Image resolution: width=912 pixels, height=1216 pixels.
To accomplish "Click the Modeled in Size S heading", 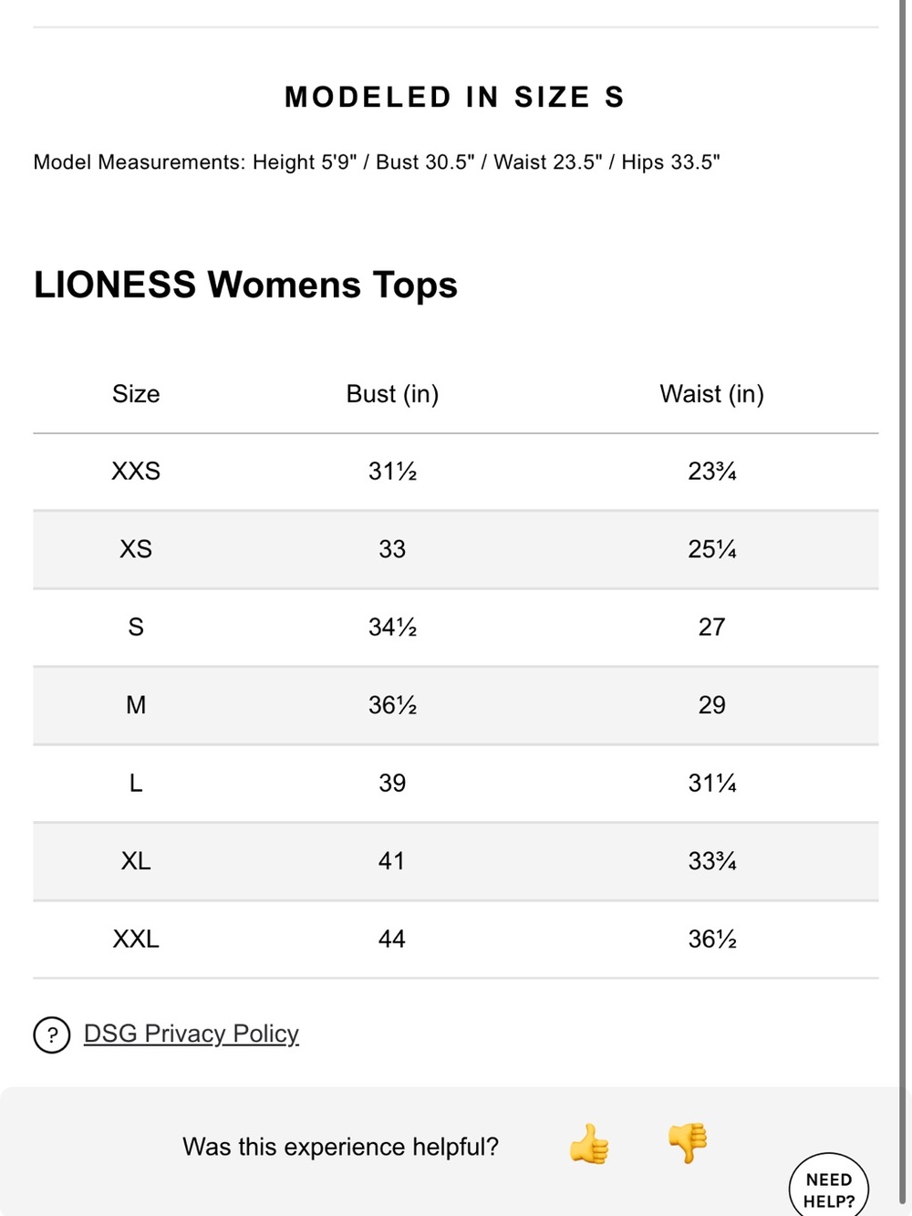I will 455,97.
